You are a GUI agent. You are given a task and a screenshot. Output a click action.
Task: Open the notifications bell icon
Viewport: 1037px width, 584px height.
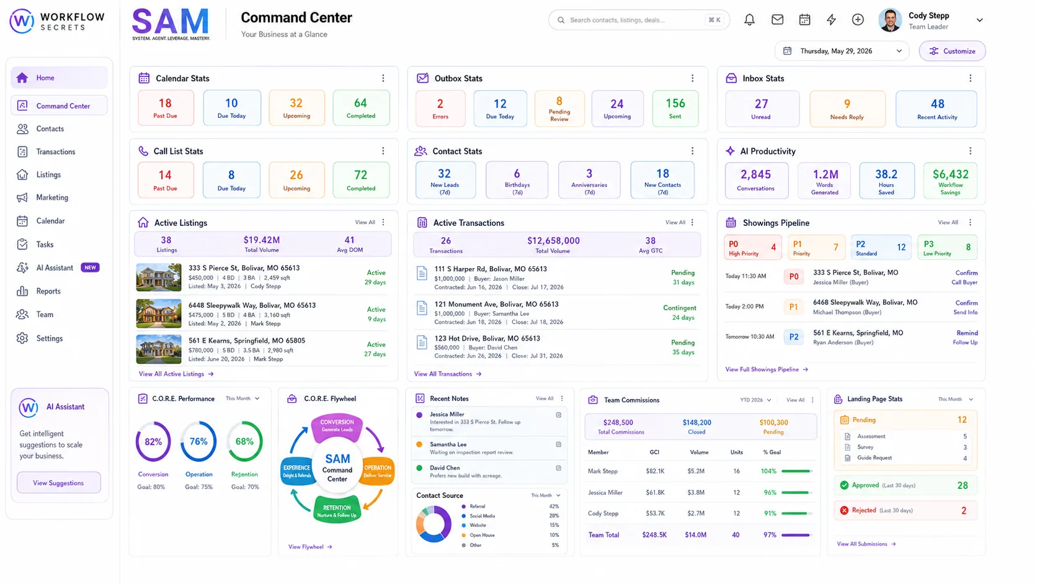(x=749, y=20)
